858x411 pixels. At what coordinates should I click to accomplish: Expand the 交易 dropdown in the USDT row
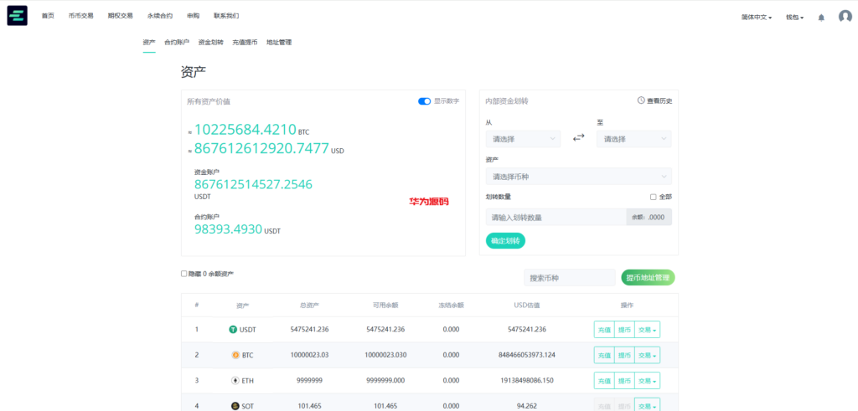648,330
